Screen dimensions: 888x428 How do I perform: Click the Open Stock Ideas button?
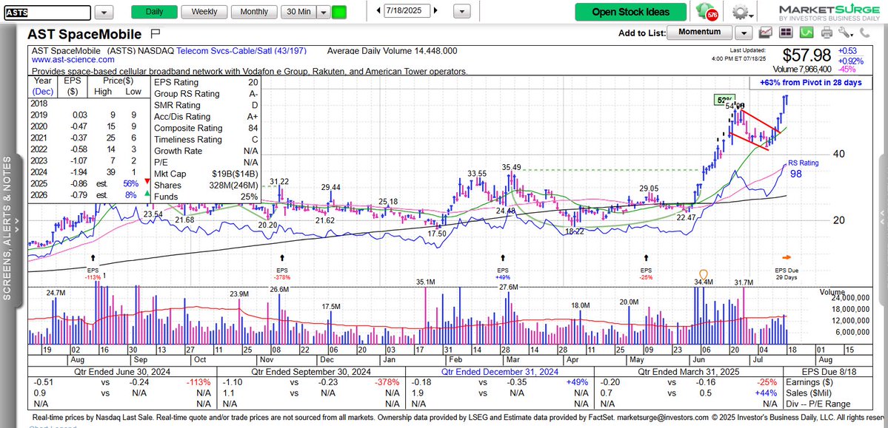pos(631,12)
